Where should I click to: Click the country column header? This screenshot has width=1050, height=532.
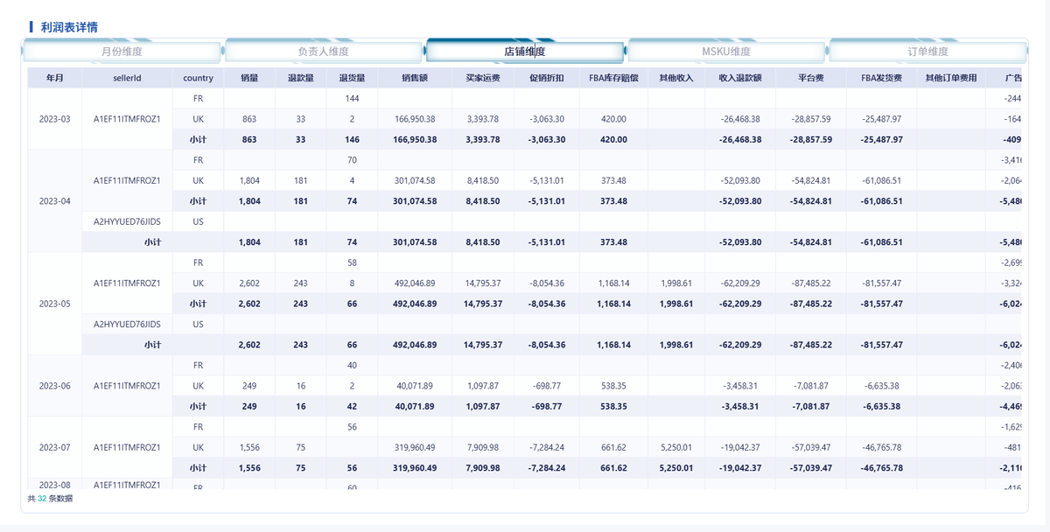click(198, 78)
